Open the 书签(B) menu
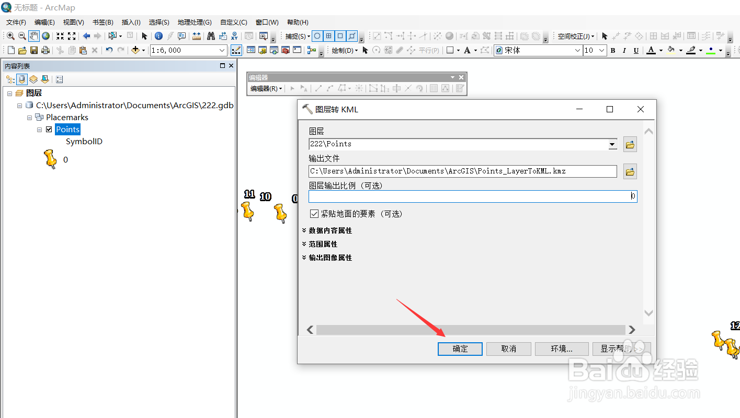Image resolution: width=740 pixels, height=418 pixels. (x=103, y=22)
